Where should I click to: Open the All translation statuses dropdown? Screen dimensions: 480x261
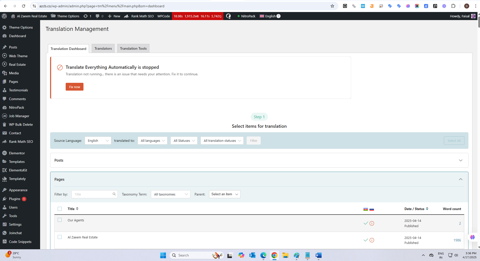point(222,141)
